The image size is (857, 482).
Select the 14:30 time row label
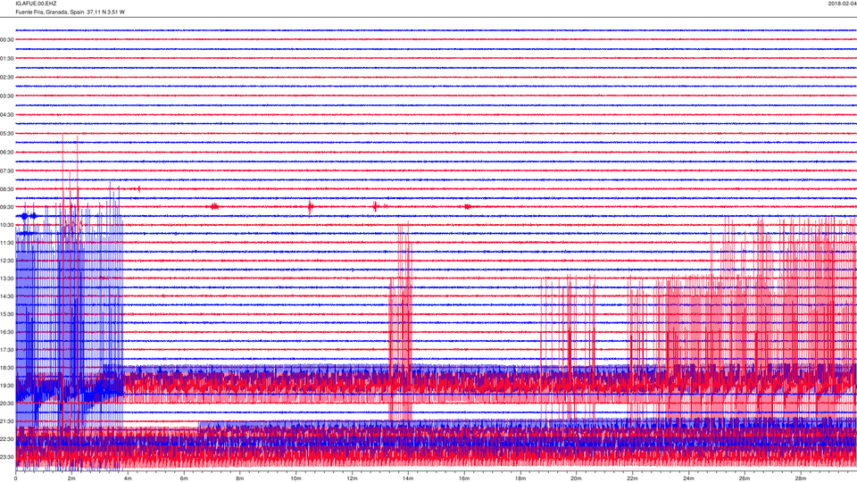point(7,296)
